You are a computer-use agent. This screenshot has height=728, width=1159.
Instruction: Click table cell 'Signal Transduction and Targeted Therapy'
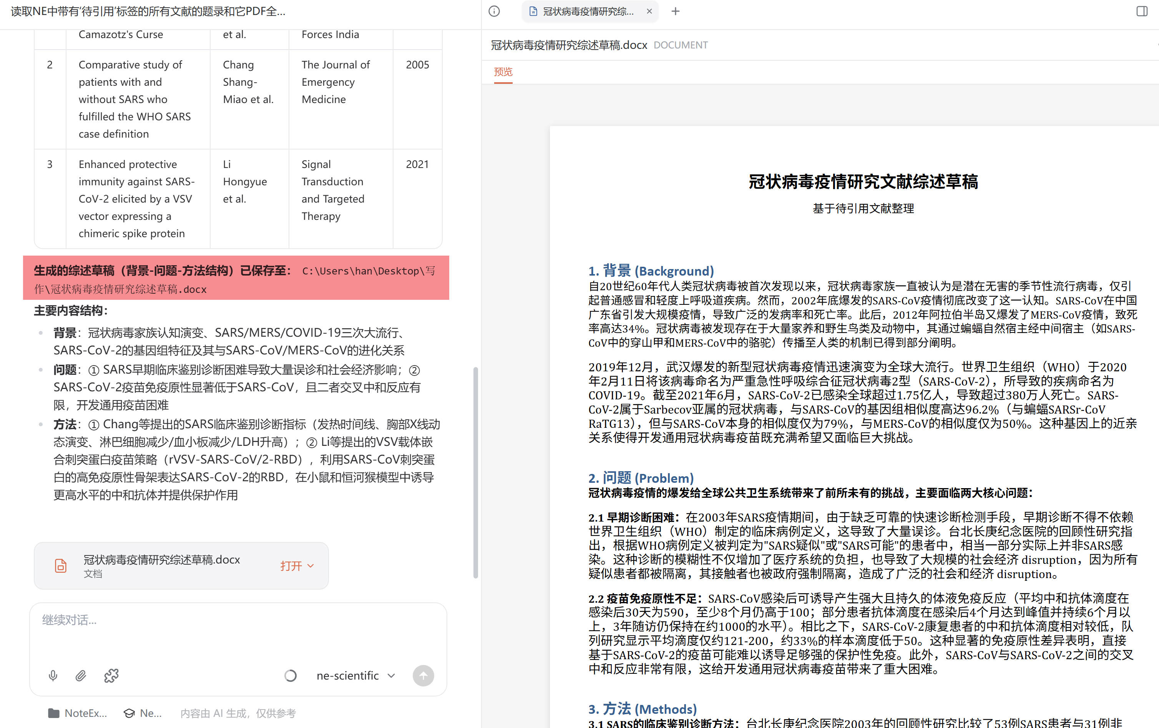tap(341, 199)
